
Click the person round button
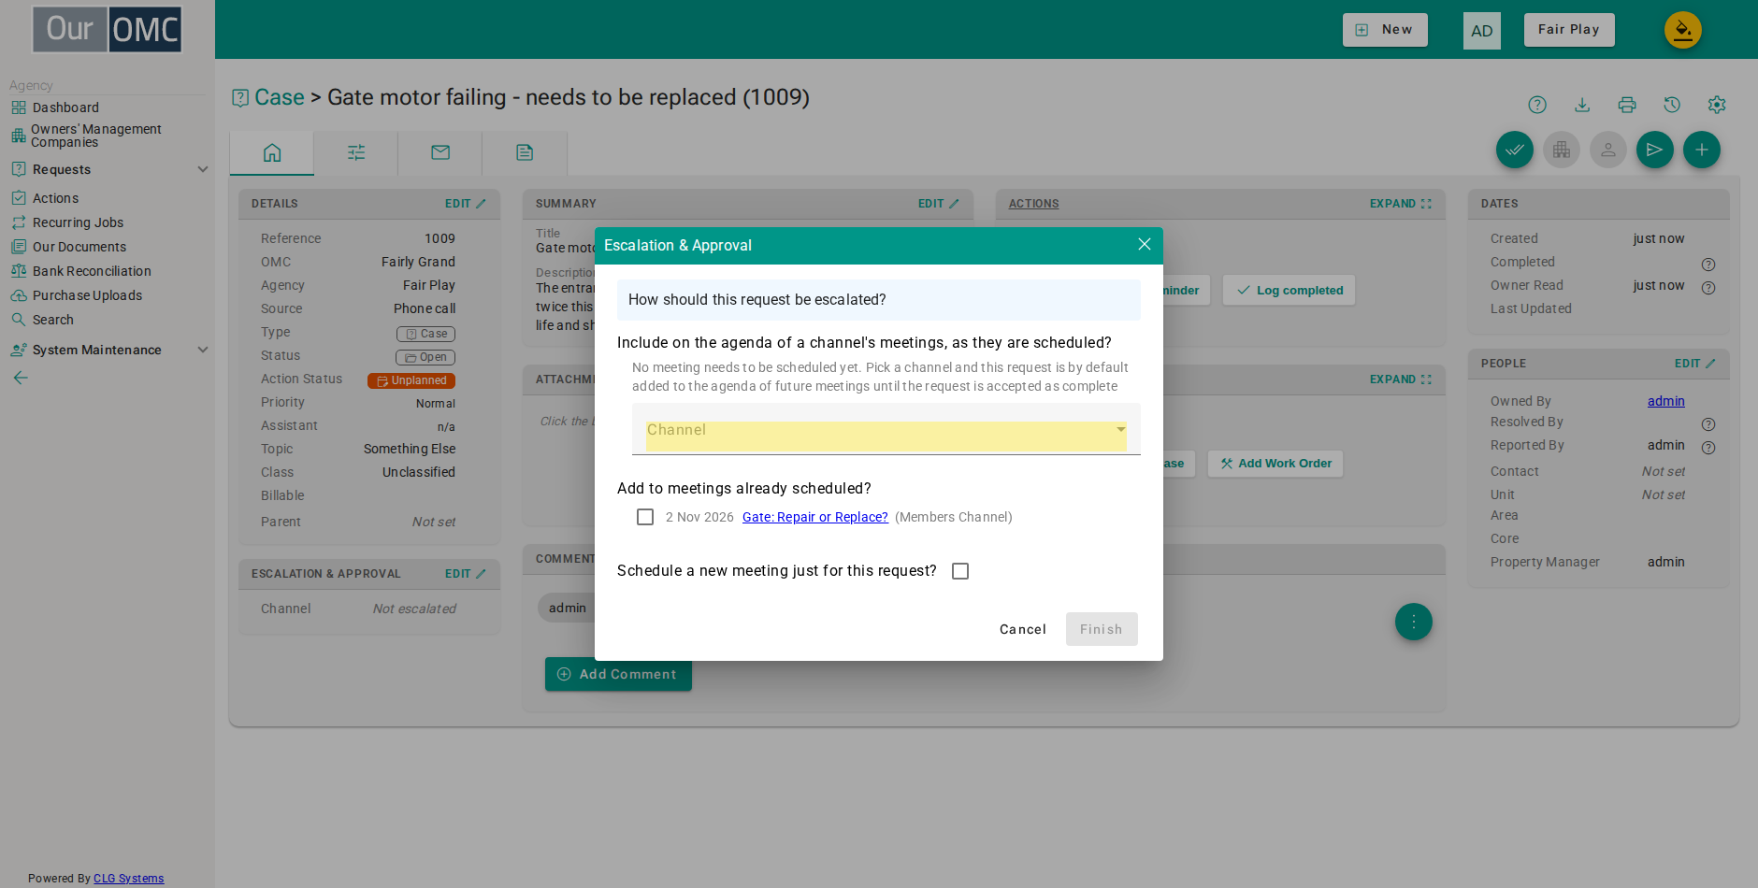coord(1608,150)
